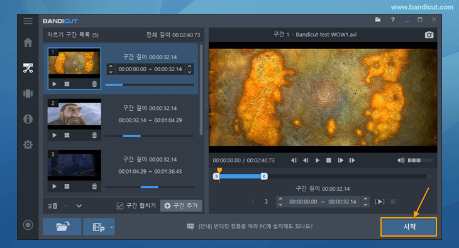Open Settings gear in sidebar
Viewport: 459px width, 248px height.
pos(28,145)
